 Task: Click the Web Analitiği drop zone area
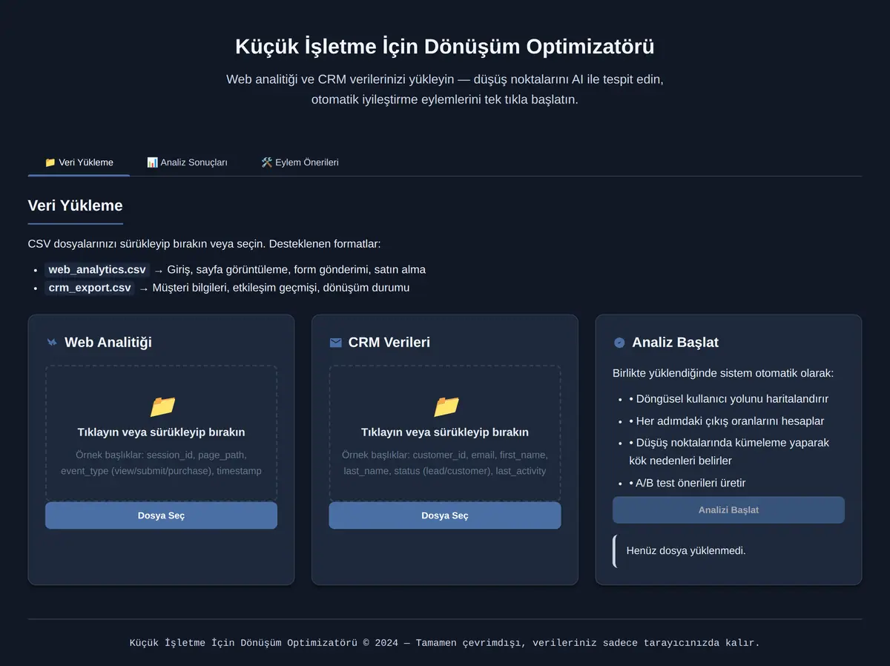[x=161, y=434]
